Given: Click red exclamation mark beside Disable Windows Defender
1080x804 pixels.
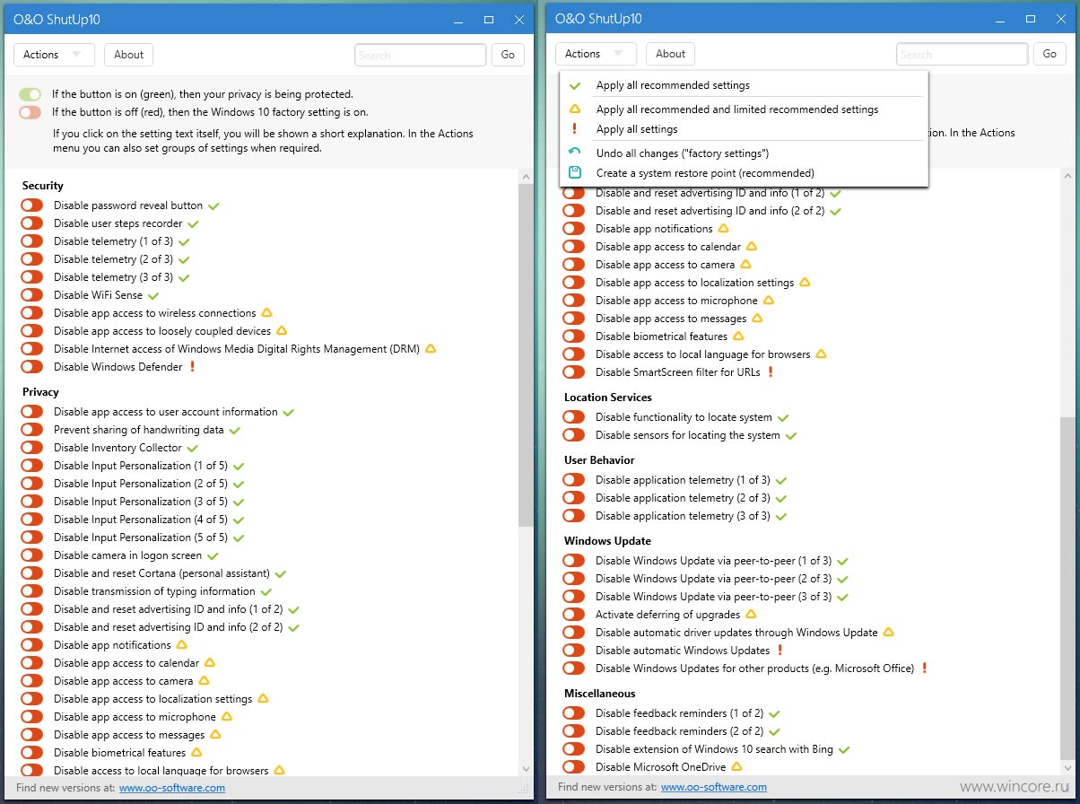Looking at the screenshot, I should [192, 367].
